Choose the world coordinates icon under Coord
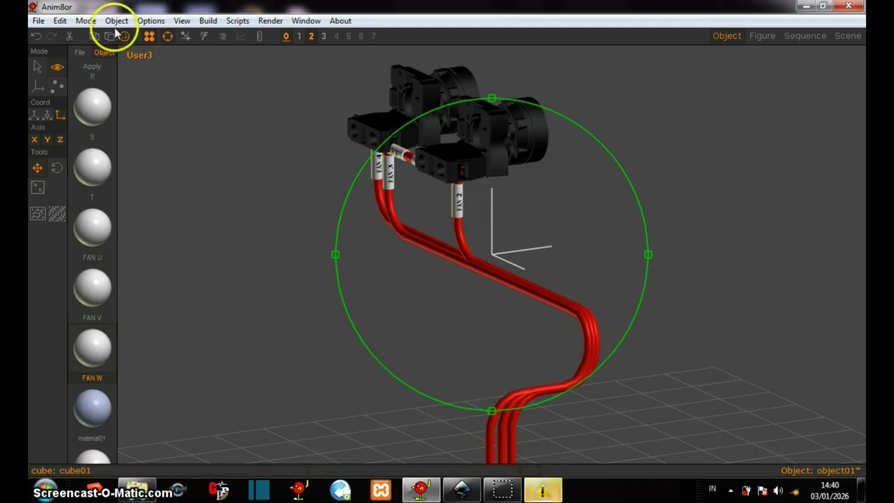 (x=34, y=115)
